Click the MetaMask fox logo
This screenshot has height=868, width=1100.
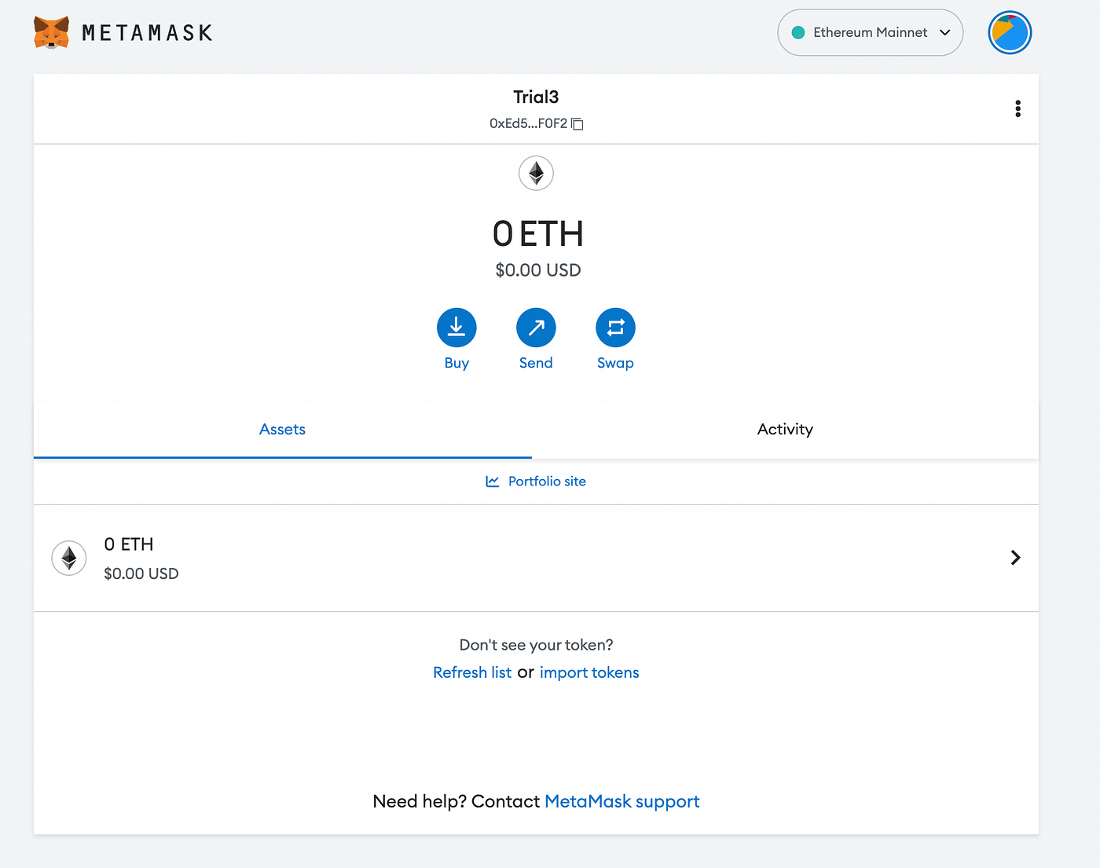[x=52, y=32]
